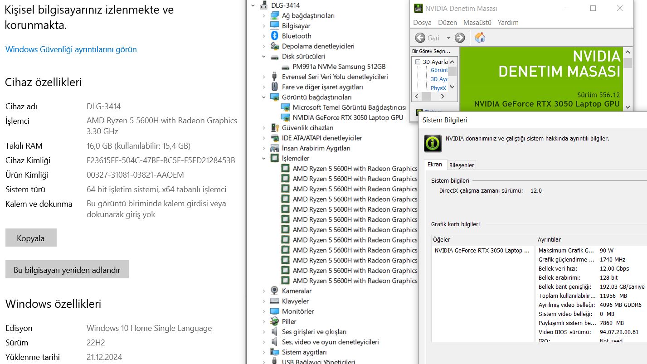647x364 pixels.
Task: Click Bu bilgisayarı yeniden adlandır button
Action: pos(67,270)
